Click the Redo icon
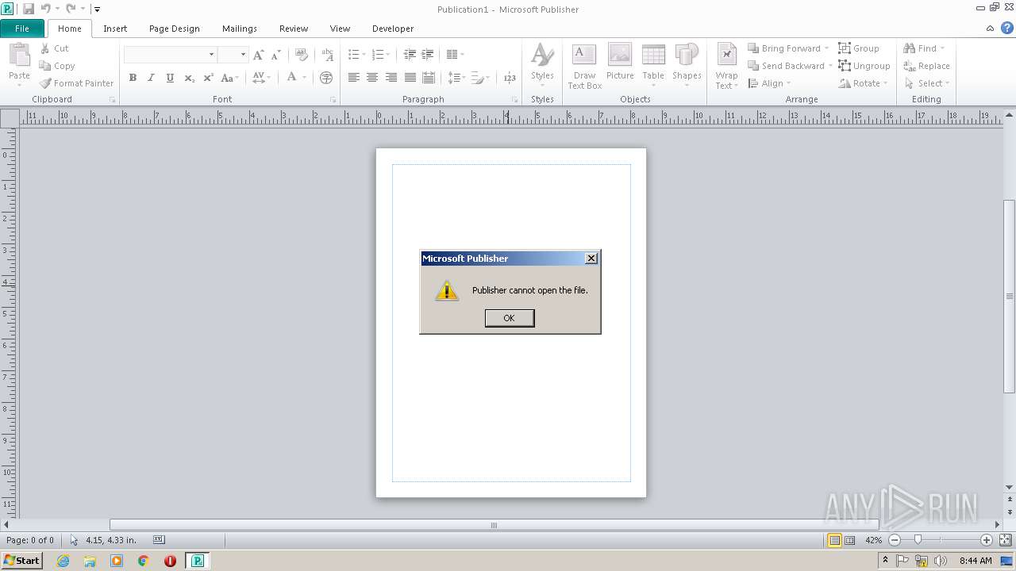Image resolution: width=1016 pixels, height=571 pixels. [71, 9]
